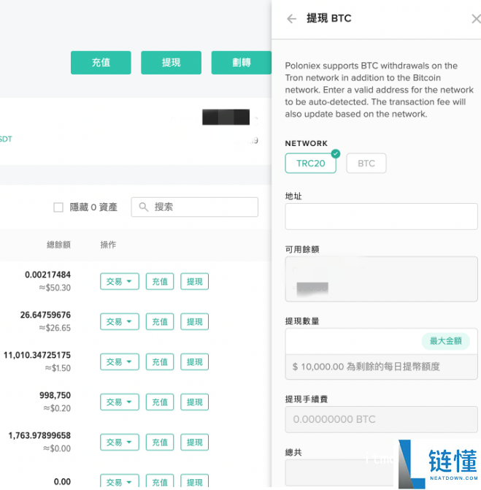Click the 地址 address input field

click(x=381, y=216)
